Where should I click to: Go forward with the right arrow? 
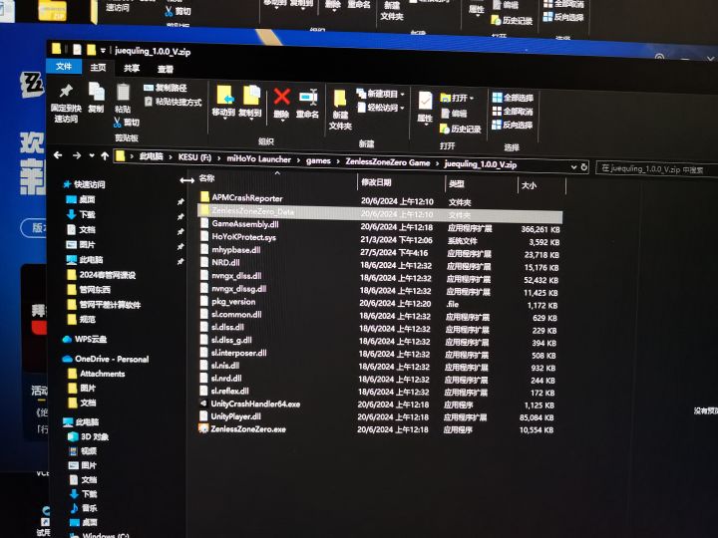[x=77, y=155]
